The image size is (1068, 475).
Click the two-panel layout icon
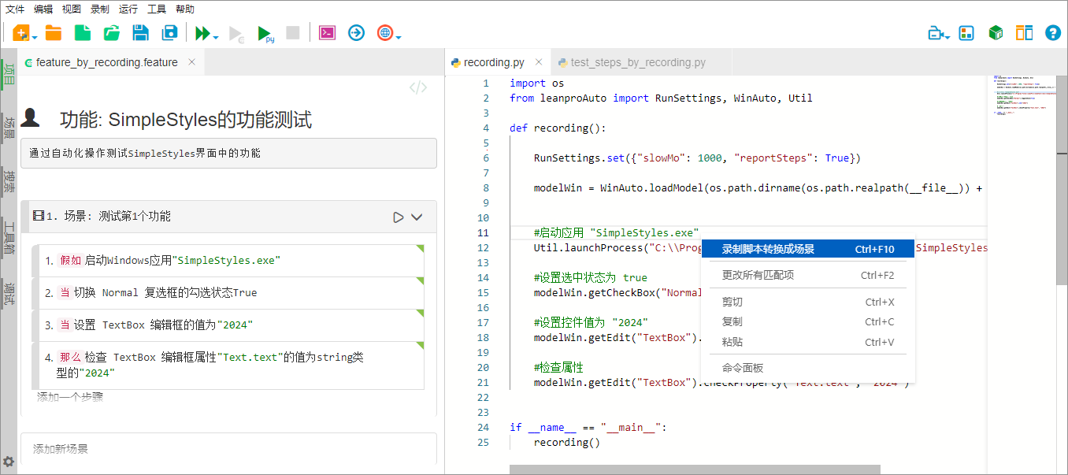[x=1024, y=33]
